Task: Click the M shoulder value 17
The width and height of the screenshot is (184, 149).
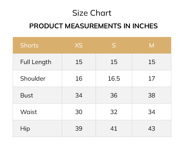Action: (x=152, y=79)
